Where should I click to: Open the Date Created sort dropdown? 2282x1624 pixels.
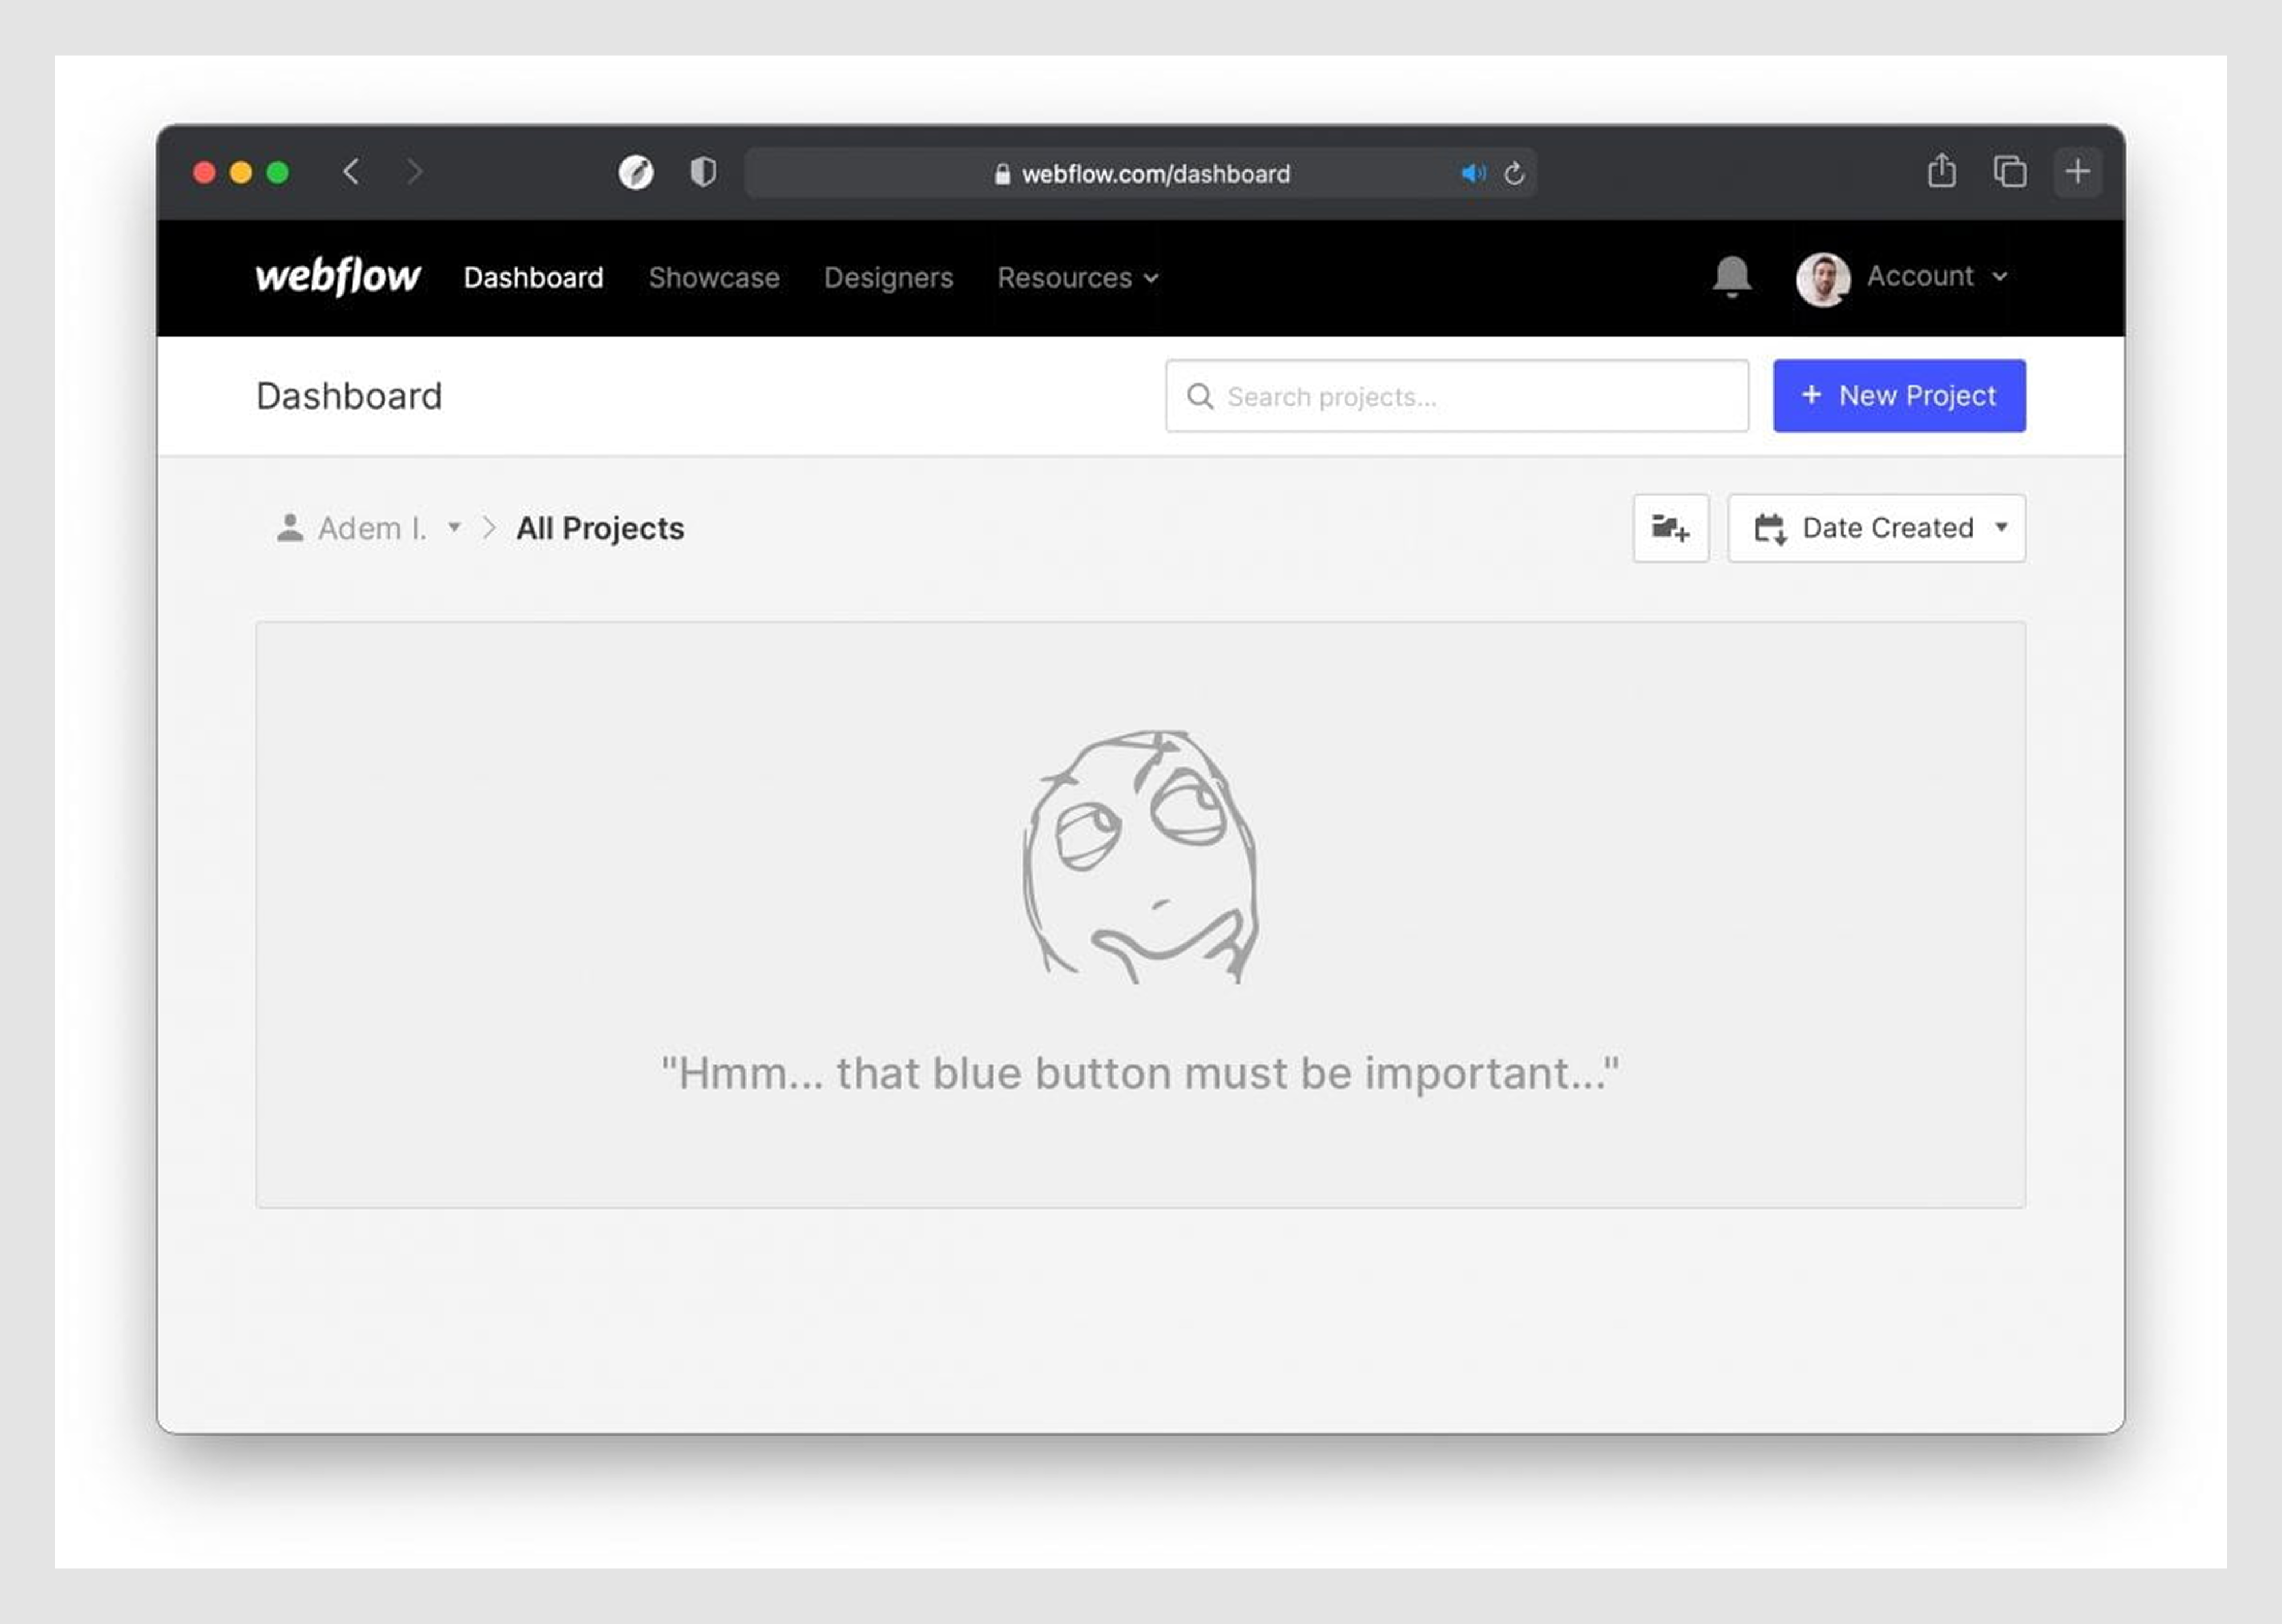pyautogui.click(x=1876, y=528)
